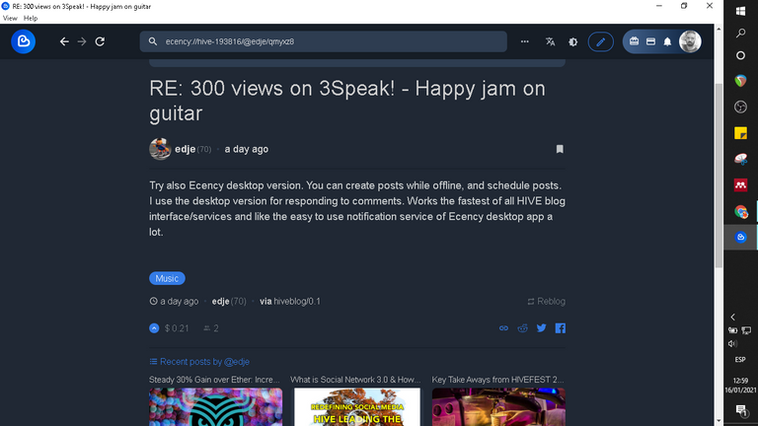Click the scrollbar down arrow
The height and width of the screenshot is (426, 758).
click(x=719, y=421)
